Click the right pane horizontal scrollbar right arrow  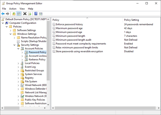159,108
